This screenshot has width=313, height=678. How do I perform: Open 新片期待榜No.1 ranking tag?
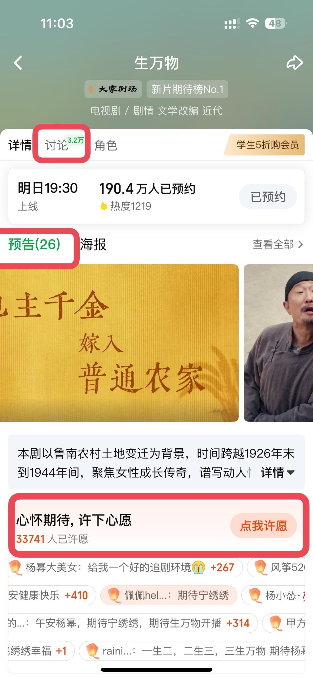[187, 89]
